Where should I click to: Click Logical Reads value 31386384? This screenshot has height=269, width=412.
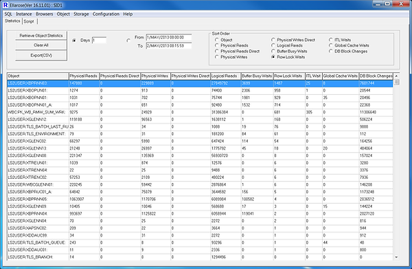point(220,112)
